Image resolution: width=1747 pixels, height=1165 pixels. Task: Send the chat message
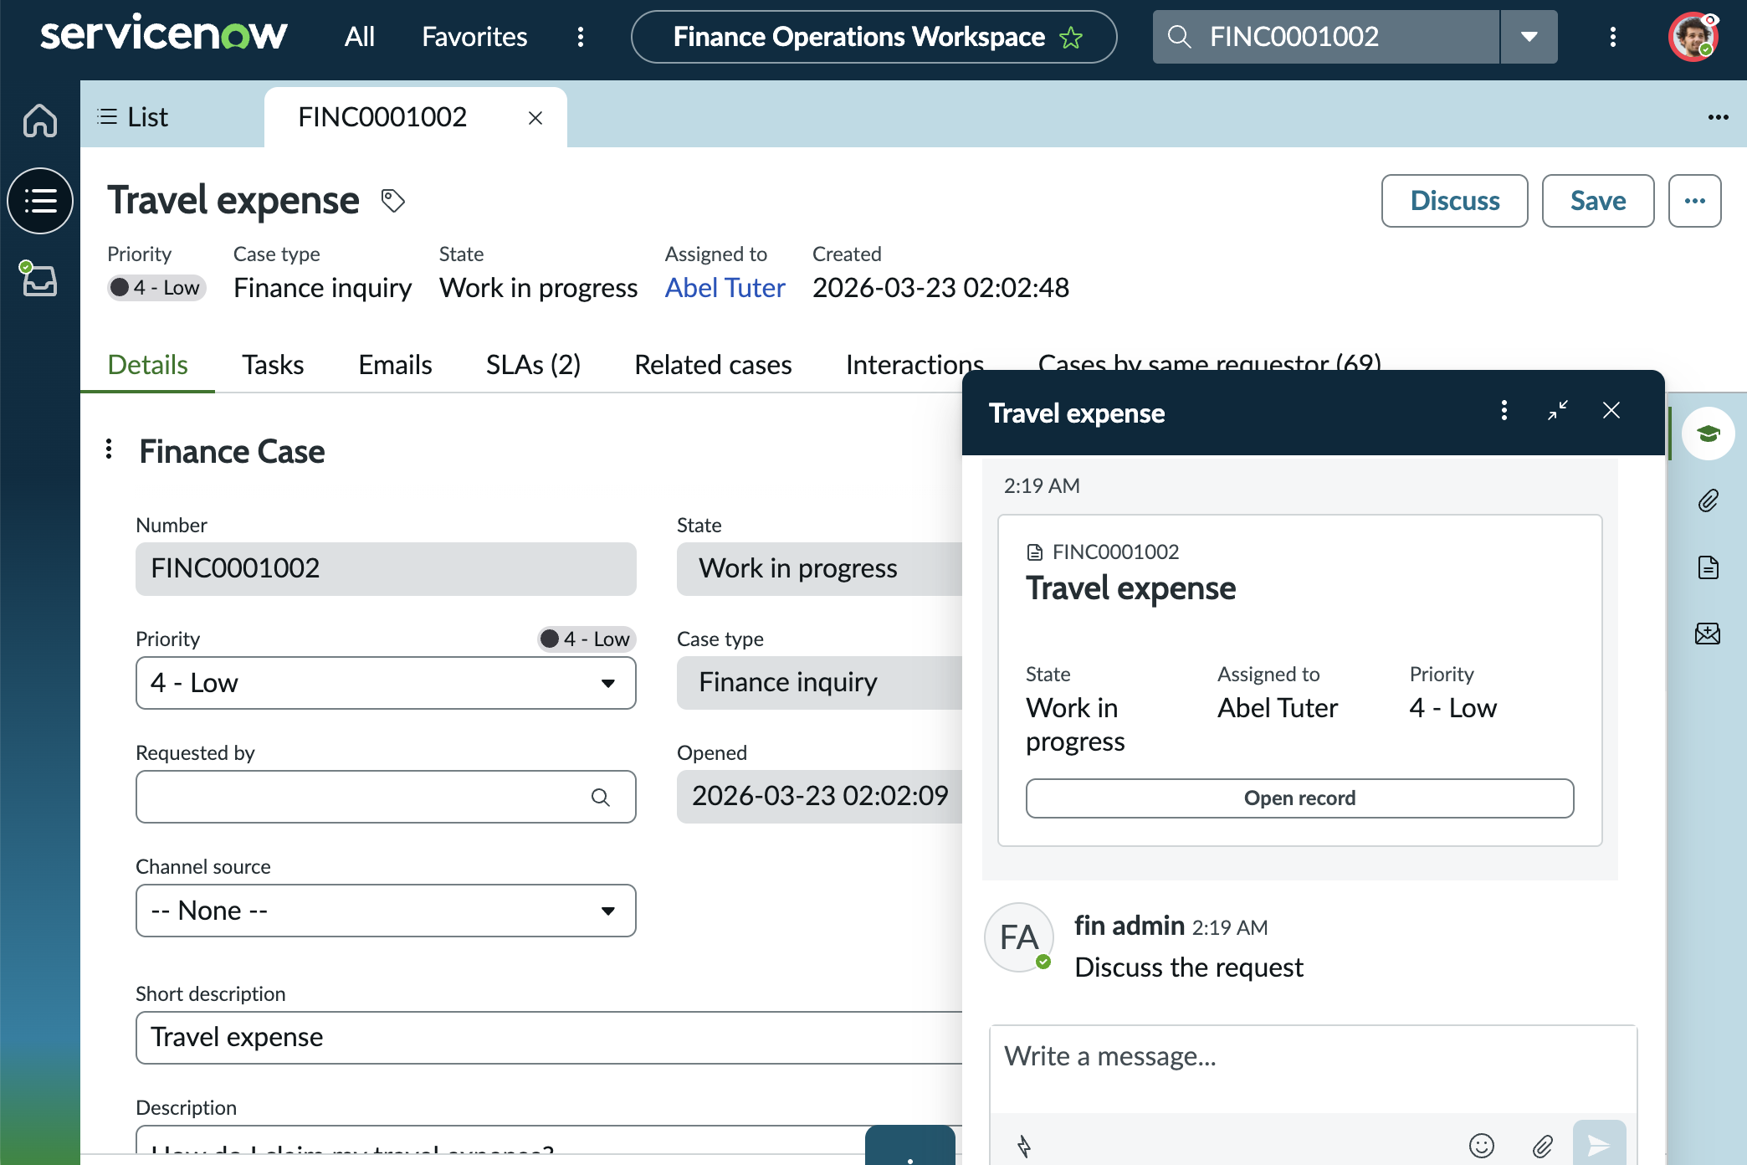tap(1600, 1144)
